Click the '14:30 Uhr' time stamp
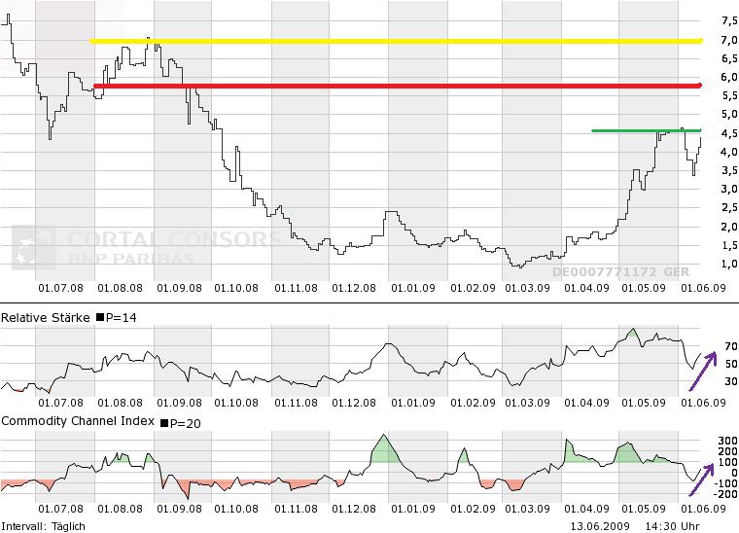Screen dimensions: 739x533 672,526
